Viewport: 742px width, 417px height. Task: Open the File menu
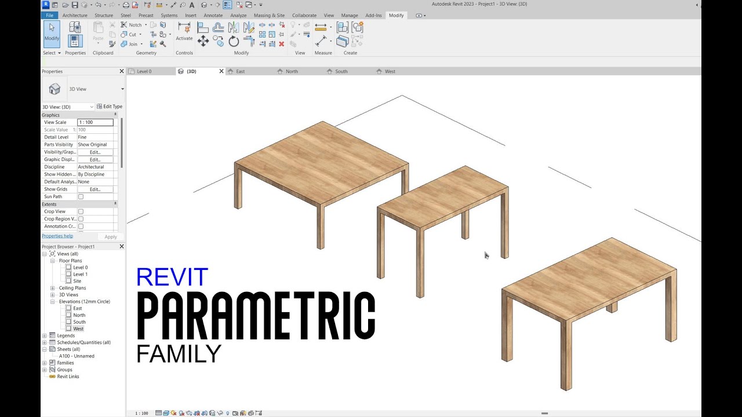[x=49, y=16]
